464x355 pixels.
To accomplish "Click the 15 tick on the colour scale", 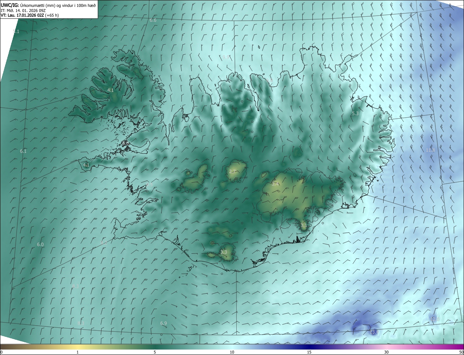I will pos(309,352).
